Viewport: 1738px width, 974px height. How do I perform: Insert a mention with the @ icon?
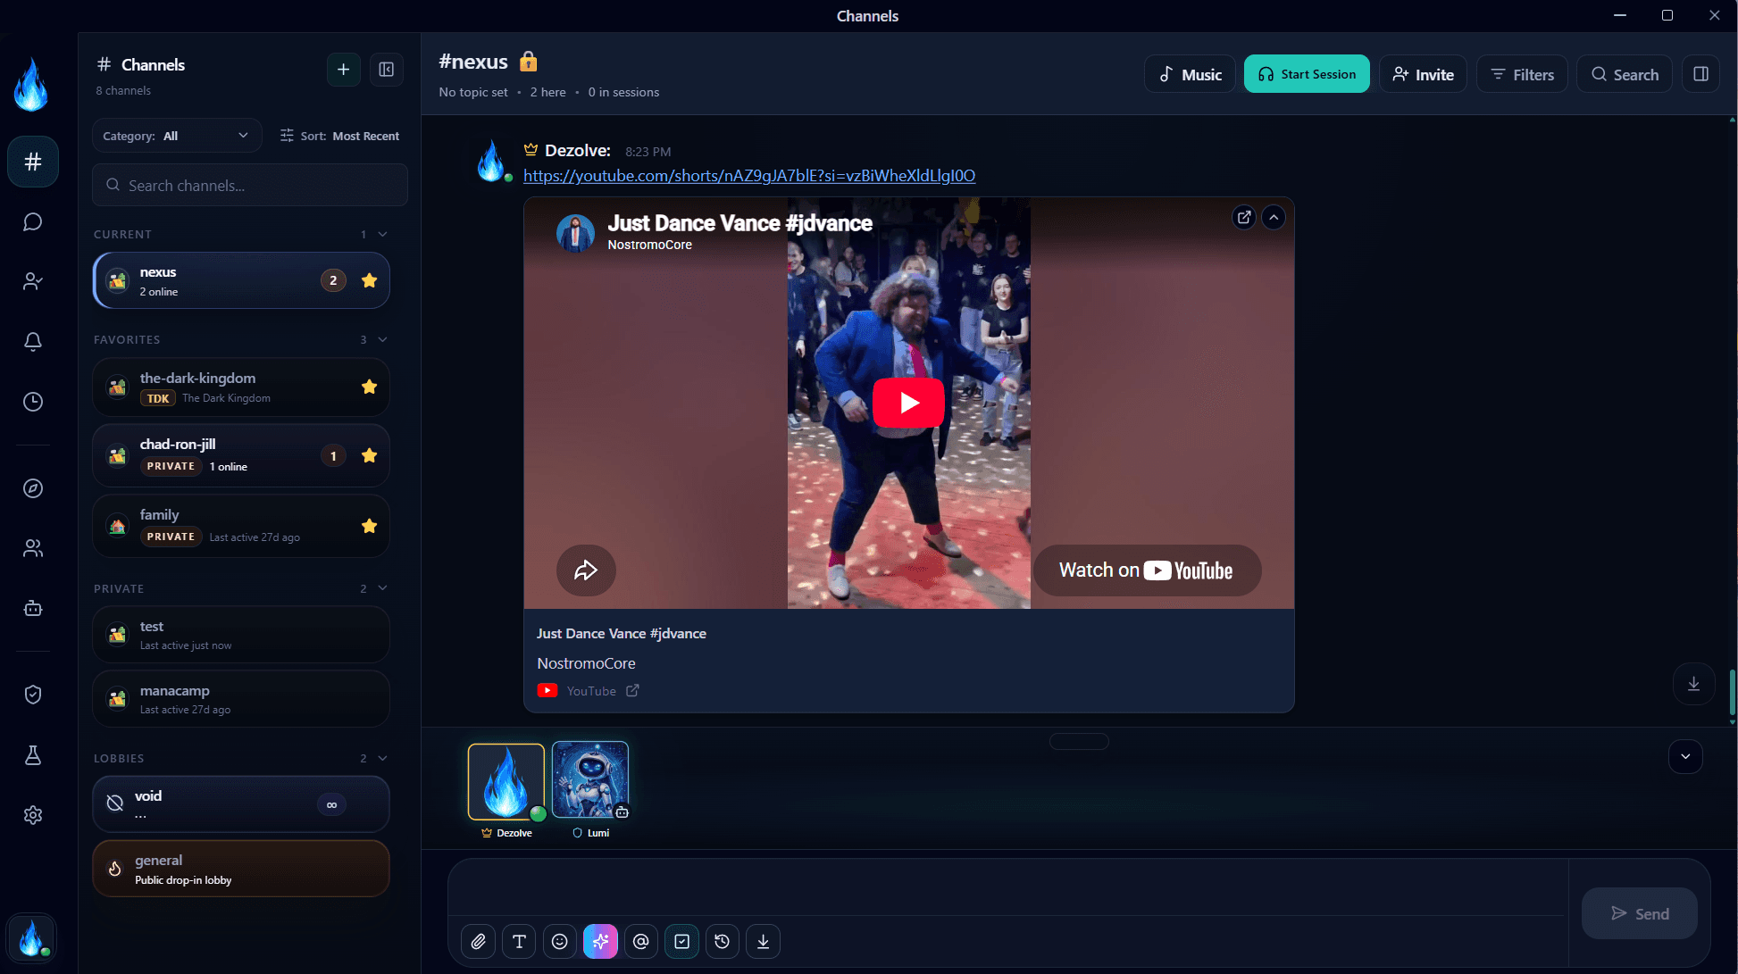641,941
